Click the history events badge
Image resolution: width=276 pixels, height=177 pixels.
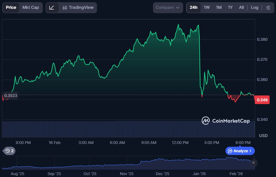pos(9,151)
